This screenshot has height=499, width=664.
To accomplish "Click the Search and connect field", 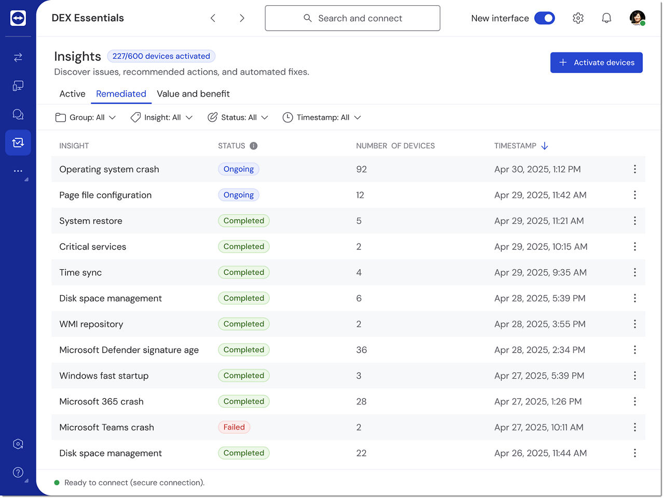I will click(352, 18).
